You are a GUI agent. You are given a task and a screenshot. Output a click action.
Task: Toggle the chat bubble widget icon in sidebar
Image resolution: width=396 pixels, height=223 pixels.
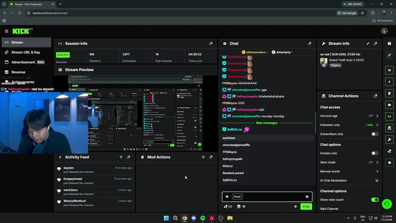(389, 105)
